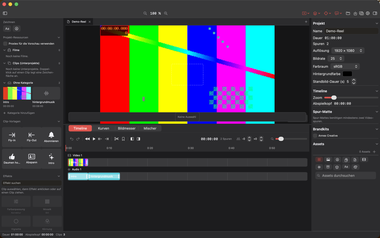Select the Aa text drawing tool

[x=7, y=29]
